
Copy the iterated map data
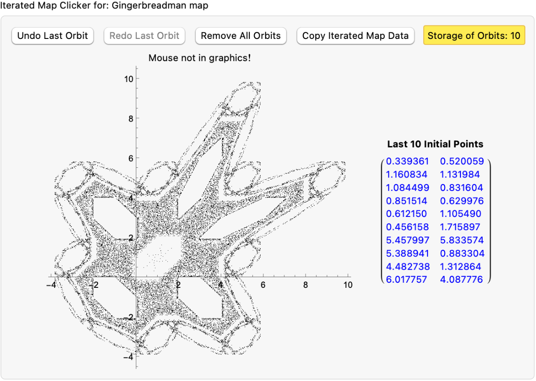355,36
